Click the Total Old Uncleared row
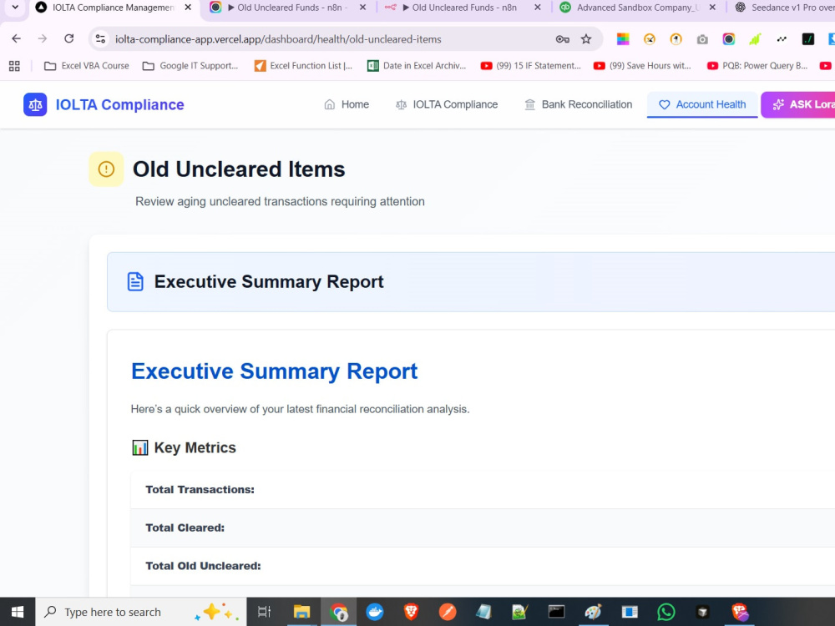This screenshot has width=835, height=626. point(483,567)
